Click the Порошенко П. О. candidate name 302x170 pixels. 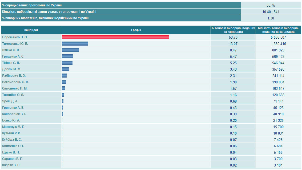pyautogui.click(x=15, y=37)
